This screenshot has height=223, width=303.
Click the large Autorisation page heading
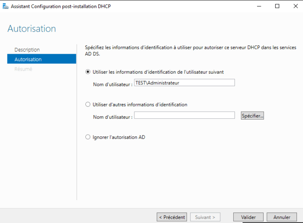click(32, 29)
